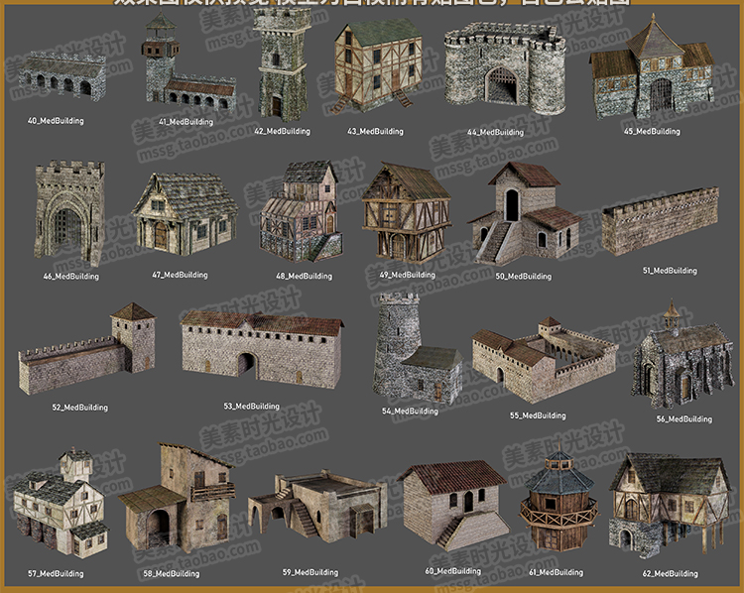The width and height of the screenshot is (744, 593).
Task: Click the 54_MedBuilding label
Action: click(410, 412)
